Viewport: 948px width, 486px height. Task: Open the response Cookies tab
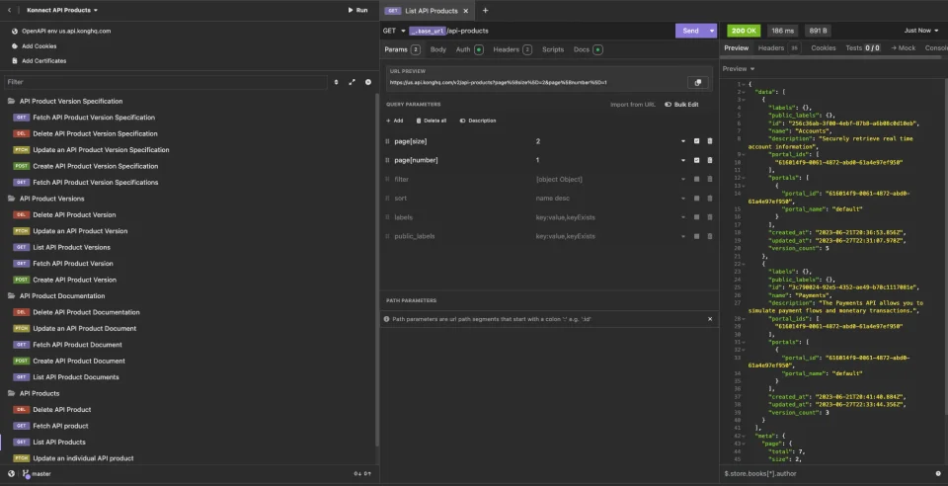click(x=824, y=47)
